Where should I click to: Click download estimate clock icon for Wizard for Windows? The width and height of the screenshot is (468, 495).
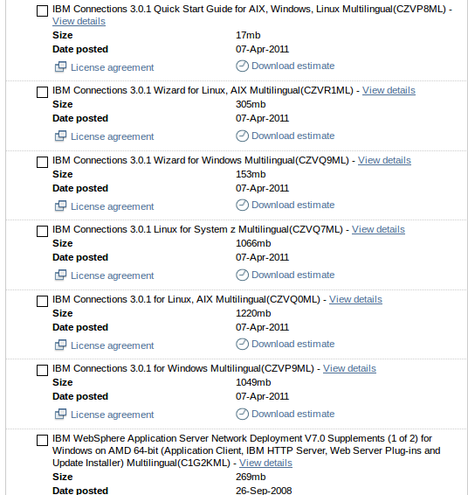pyautogui.click(x=242, y=205)
